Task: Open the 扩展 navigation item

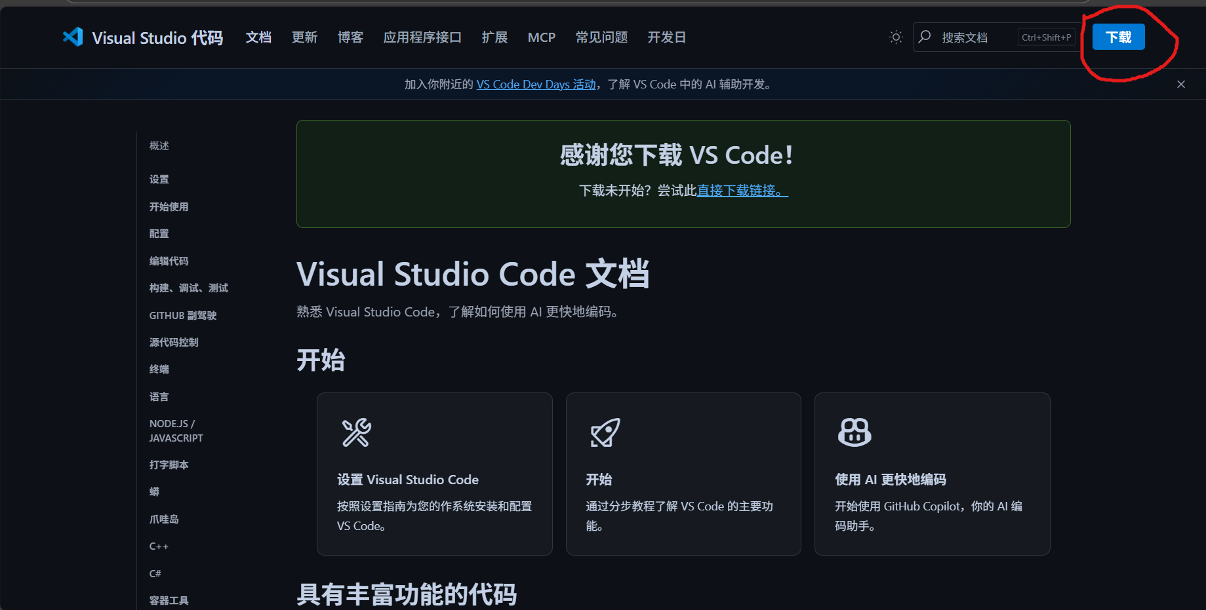Action: click(494, 37)
